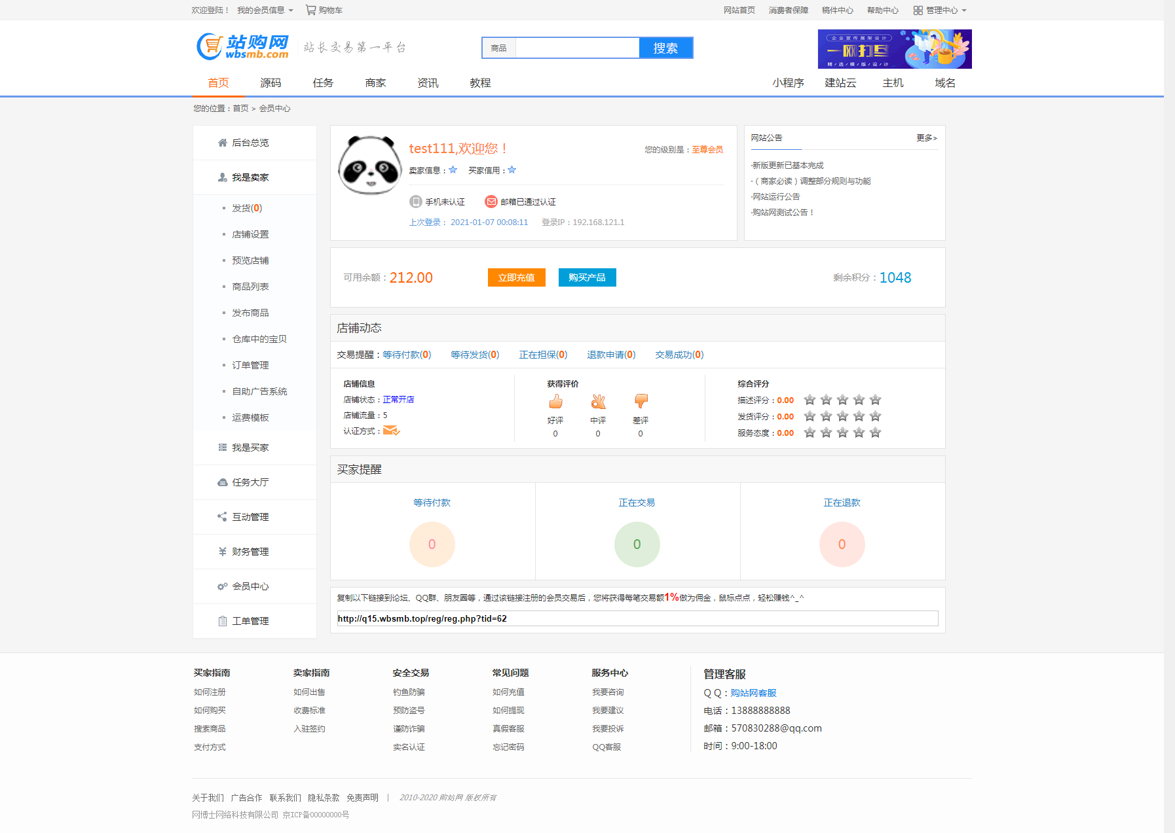
Task: Click the blue 购买产品 button
Action: coord(587,277)
